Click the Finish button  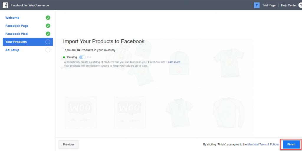[x=291, y=145]
